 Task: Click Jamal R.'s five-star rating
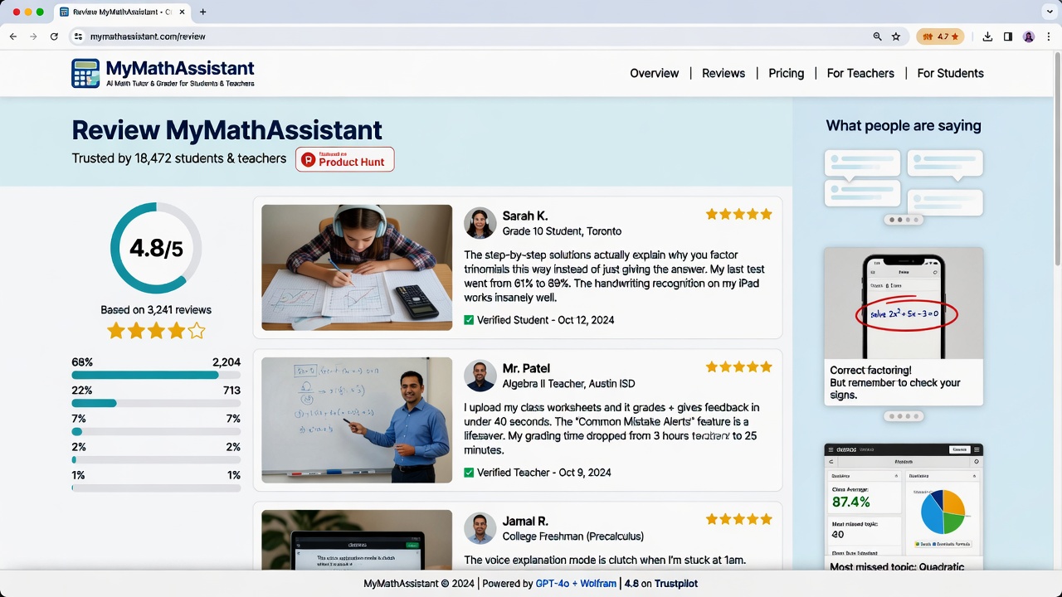click(738, 519)
